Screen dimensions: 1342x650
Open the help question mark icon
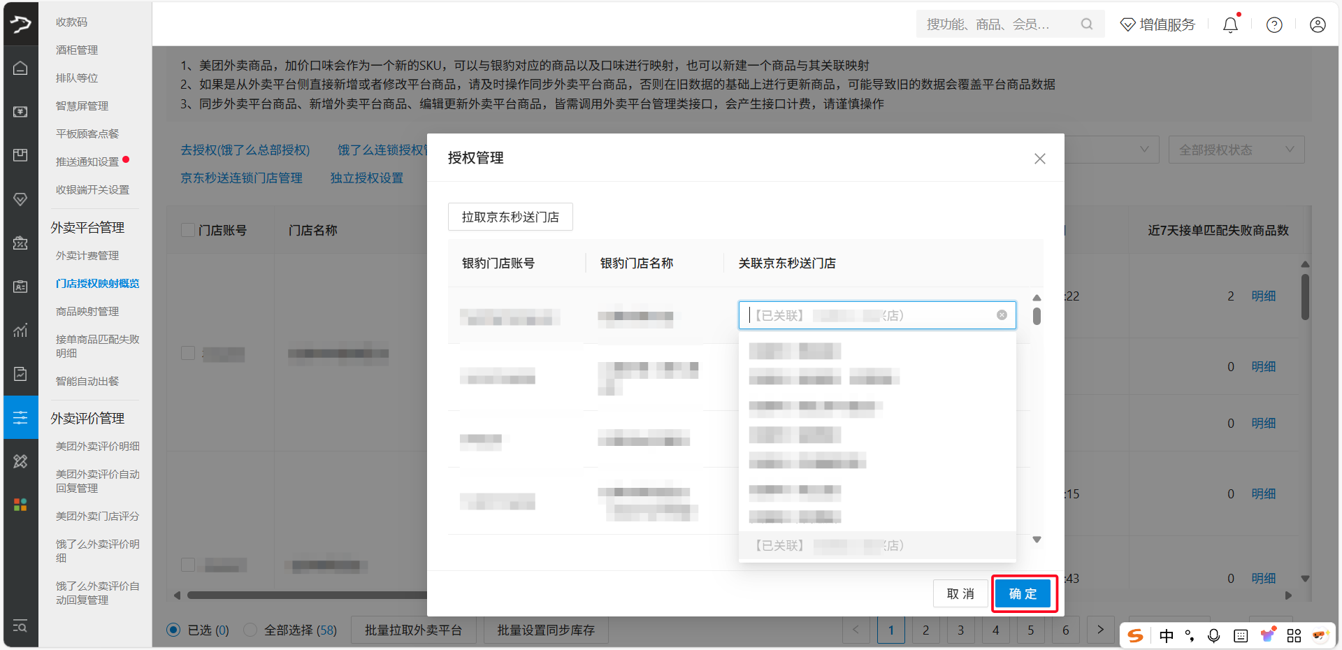pos(1274,24)
